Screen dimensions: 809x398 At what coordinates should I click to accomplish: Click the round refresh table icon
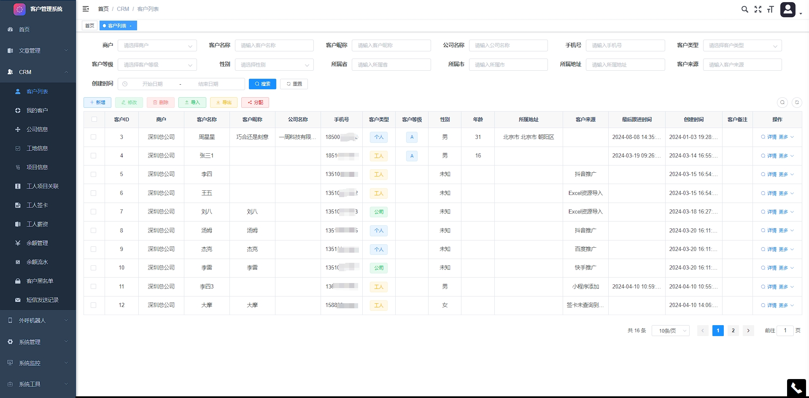(797, 102)
